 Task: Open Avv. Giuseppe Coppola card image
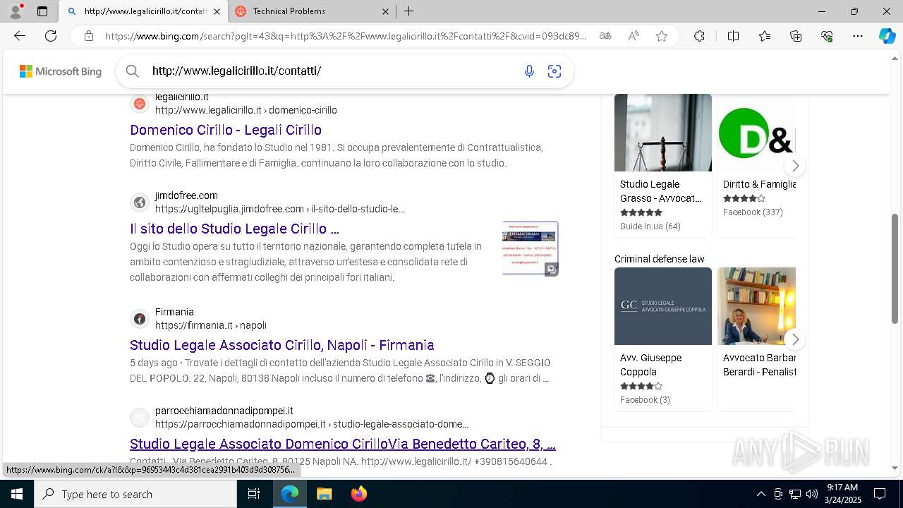pyautogui.click(x=663, y=306)
